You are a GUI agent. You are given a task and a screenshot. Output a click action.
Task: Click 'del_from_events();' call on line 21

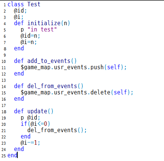click(57, 130)
